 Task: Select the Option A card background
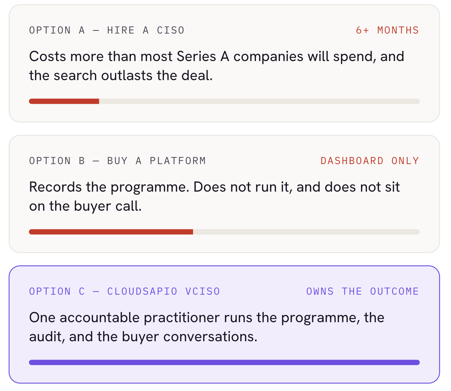click(224, 63)
